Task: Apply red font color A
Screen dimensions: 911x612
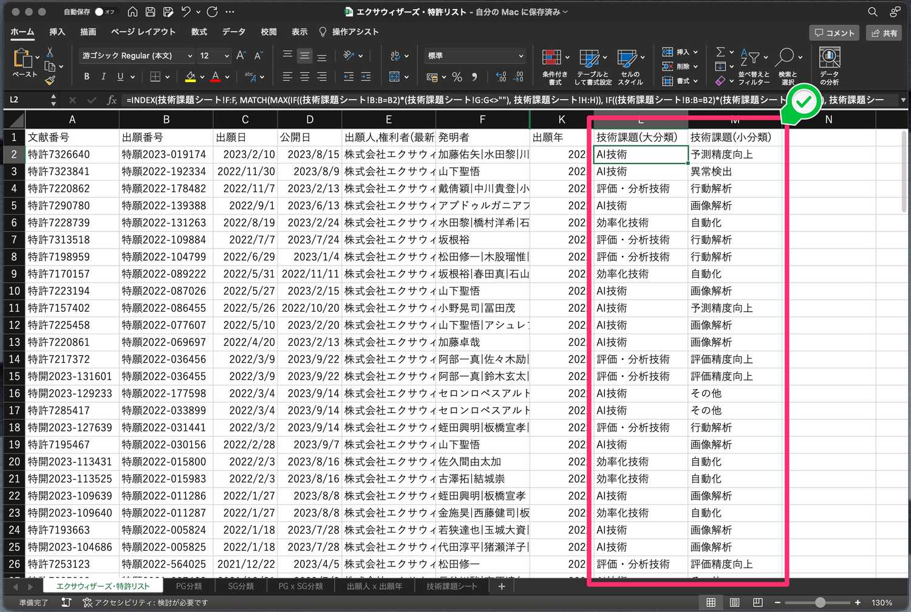Action: [x=215, y=77]
